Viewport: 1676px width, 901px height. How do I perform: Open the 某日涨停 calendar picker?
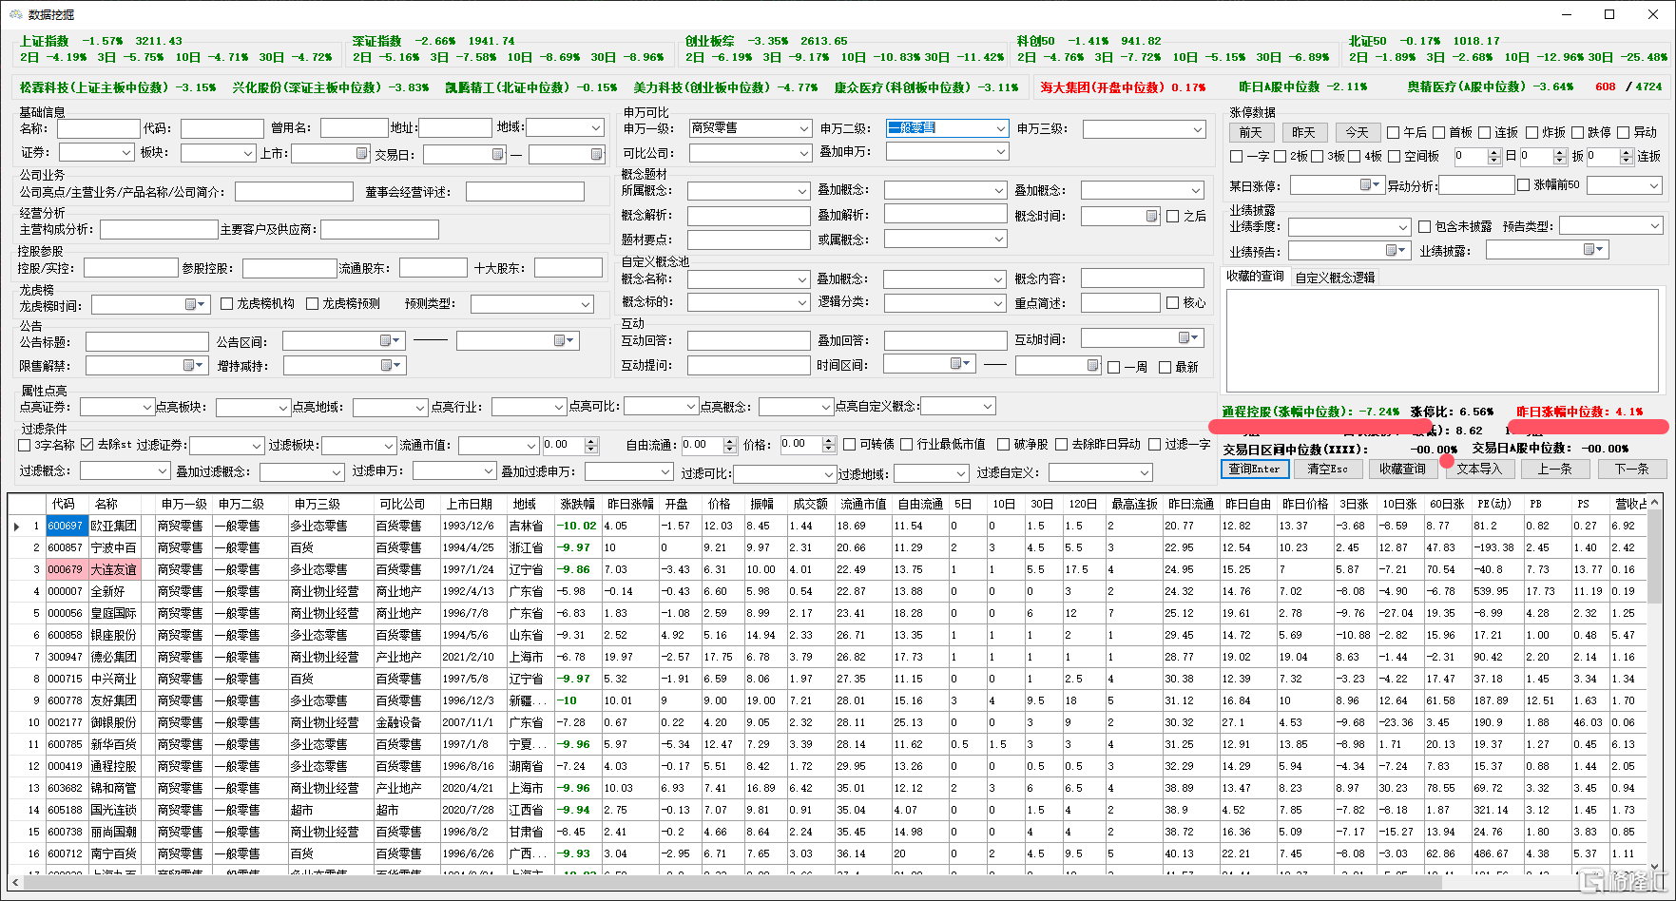coord(1370,184)
